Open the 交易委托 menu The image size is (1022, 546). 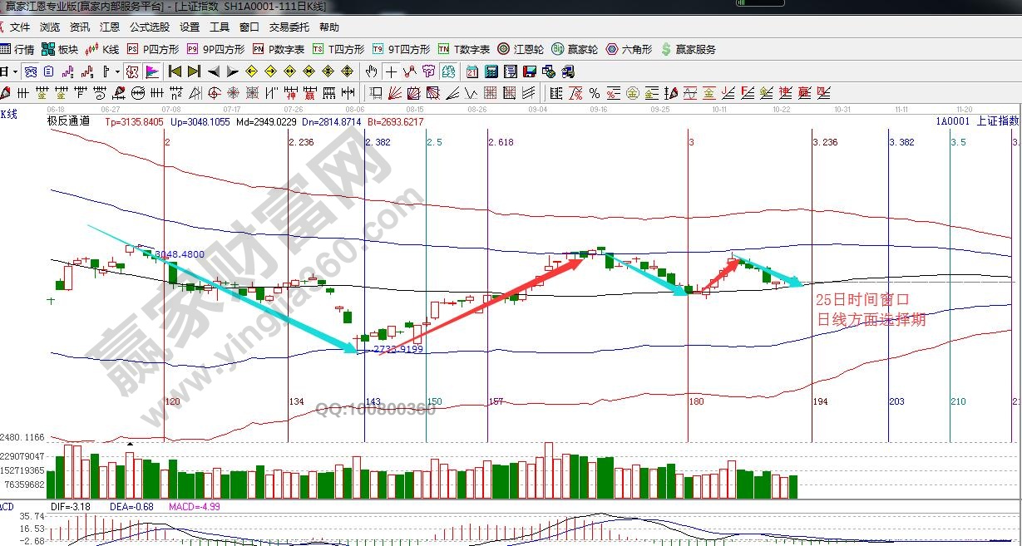(x=289, y=27)
